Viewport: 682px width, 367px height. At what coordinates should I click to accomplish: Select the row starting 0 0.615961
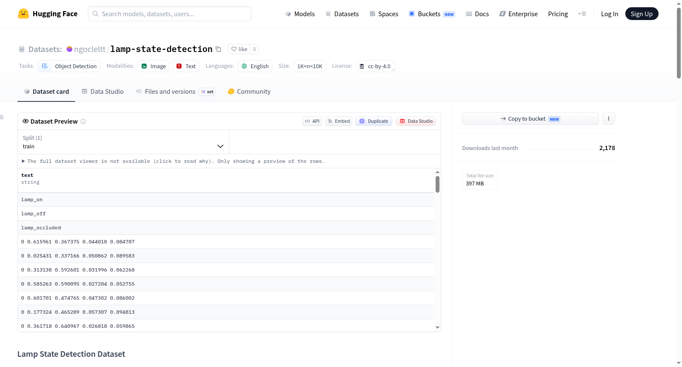[226, 242]
